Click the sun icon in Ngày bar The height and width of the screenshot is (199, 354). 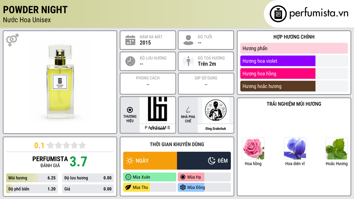pos(130,161)
